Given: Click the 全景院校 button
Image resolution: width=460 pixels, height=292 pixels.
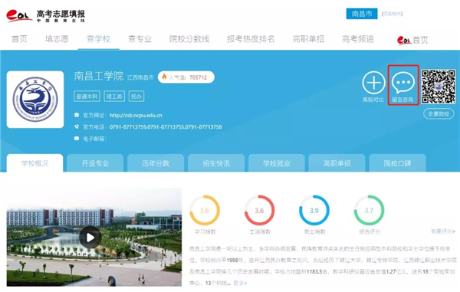Looking at the screenshot, I should click(439, 113).
